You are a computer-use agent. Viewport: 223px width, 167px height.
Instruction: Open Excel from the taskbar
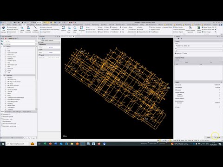coord(45,144)
